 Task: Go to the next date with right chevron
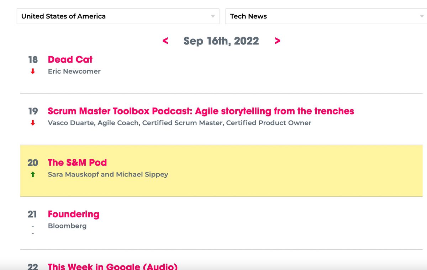[278, 41]
